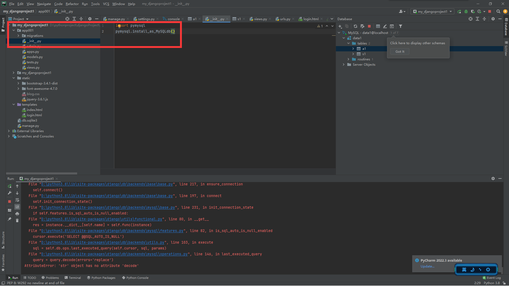
Task: Switch to views.py editor tab
Action: 260,19
